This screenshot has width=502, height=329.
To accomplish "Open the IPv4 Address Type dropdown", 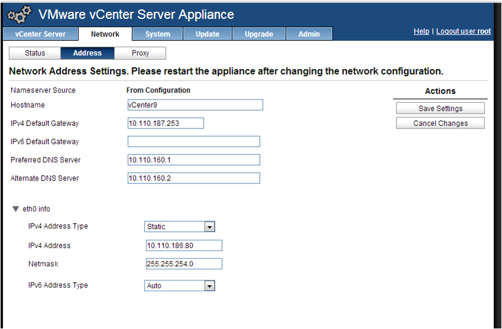I will click(x=179, y=227).
